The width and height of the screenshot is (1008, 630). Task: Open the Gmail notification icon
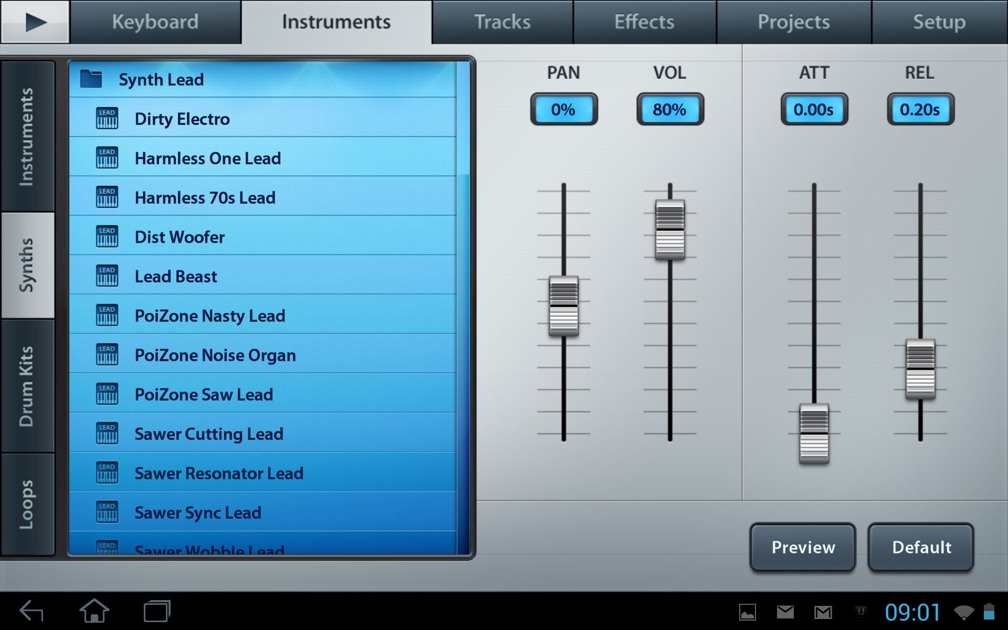point(823,612)
